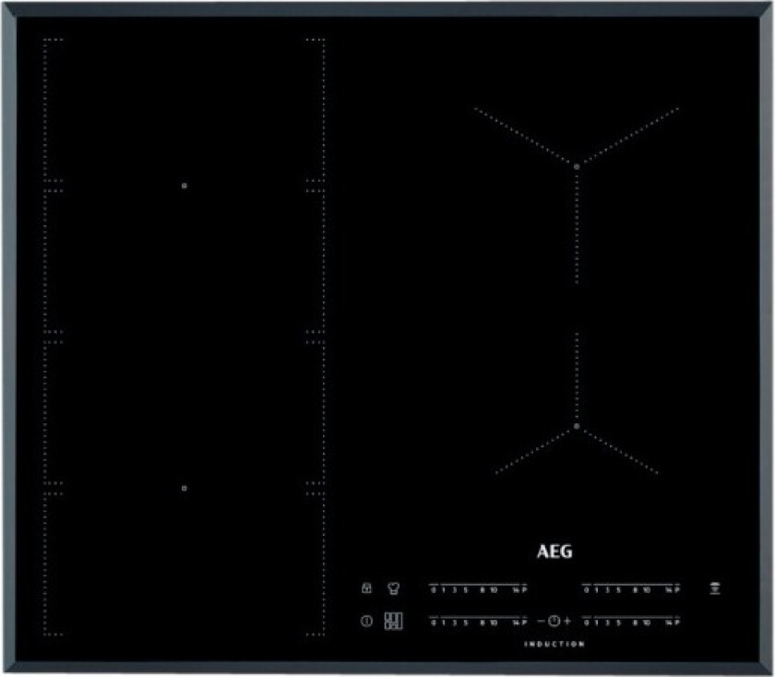Tap the chef hat icon

click(393, 588)
